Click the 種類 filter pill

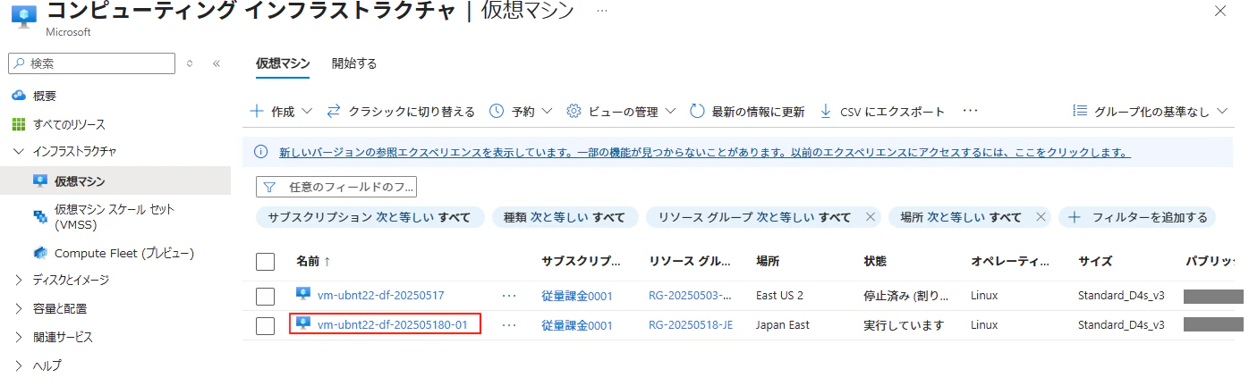click(x=565, y=217)
